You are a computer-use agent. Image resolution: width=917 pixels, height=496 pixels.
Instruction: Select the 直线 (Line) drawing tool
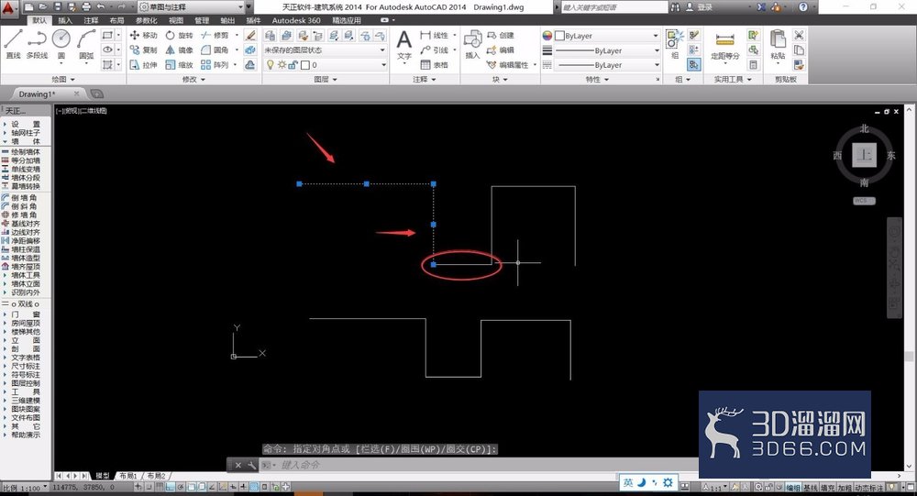click(x=13, y=44)
